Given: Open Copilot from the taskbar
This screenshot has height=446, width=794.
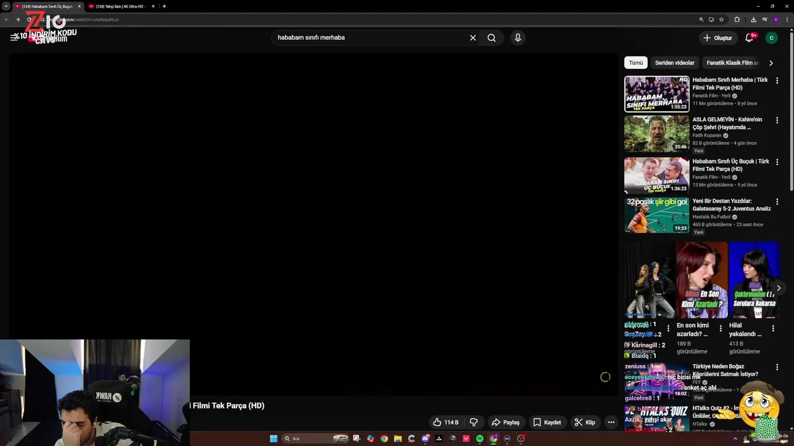Looking at the screenshot, I should point(370,439).
